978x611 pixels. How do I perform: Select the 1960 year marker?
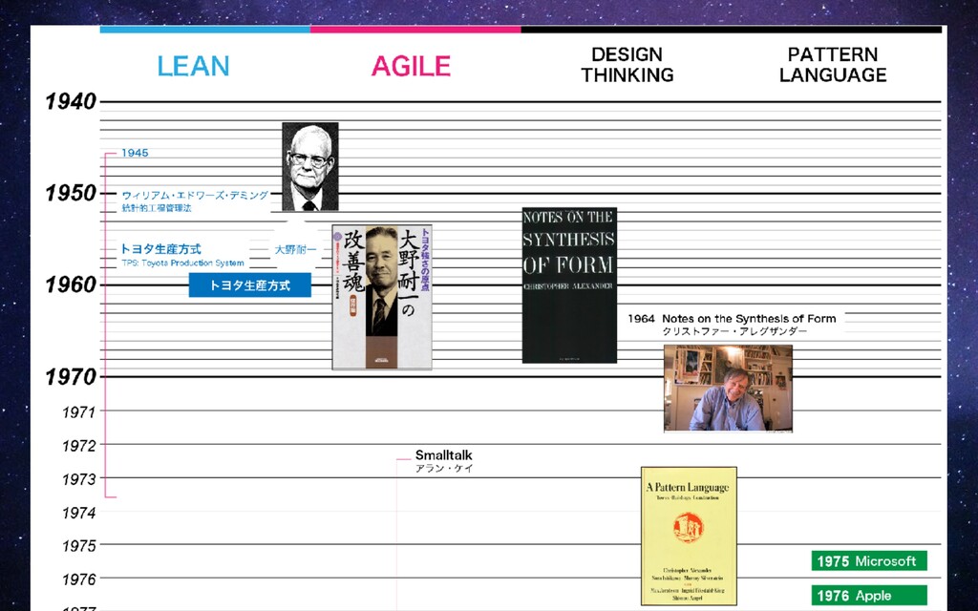click(71, 284)
